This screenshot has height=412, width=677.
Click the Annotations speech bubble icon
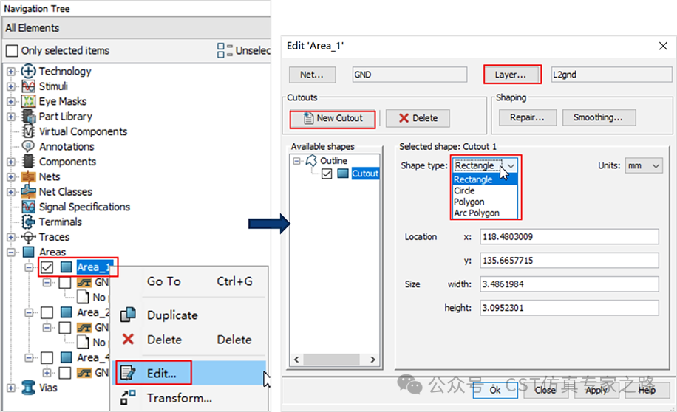pyautogui.click(x=28, y=146)
